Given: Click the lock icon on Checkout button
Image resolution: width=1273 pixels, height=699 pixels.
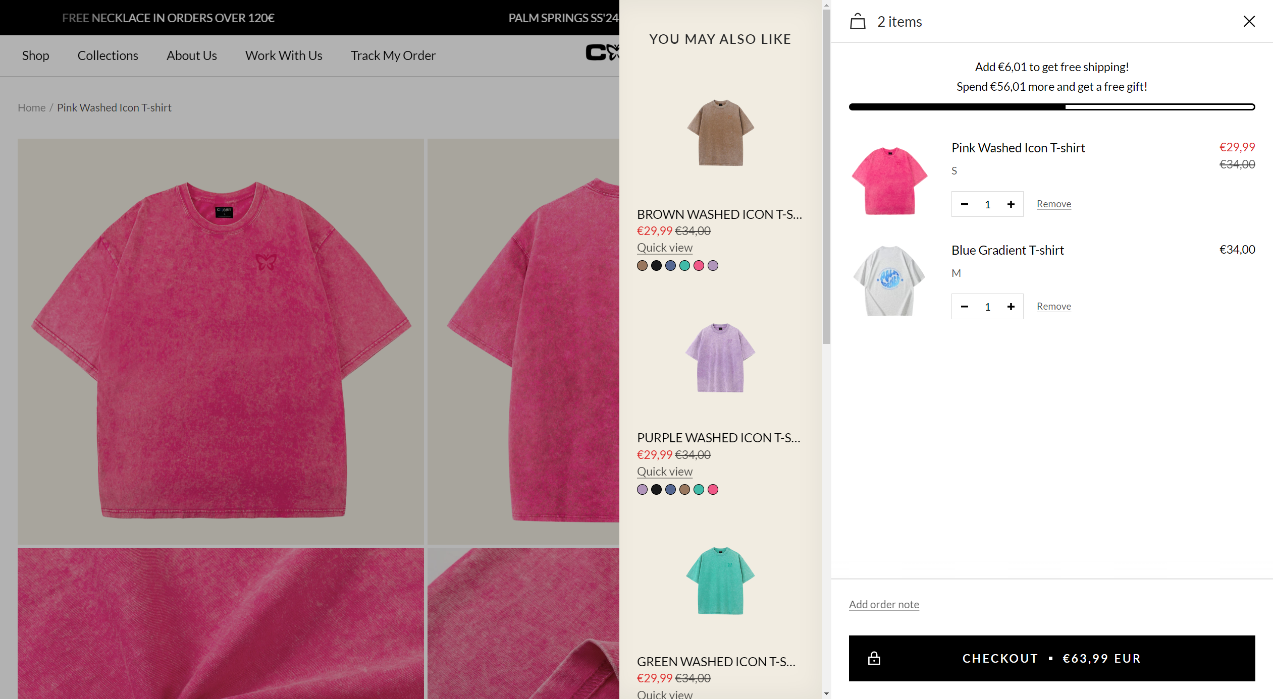Looking at the screenshot, I should pyautogui.click(x=874, y=659).
